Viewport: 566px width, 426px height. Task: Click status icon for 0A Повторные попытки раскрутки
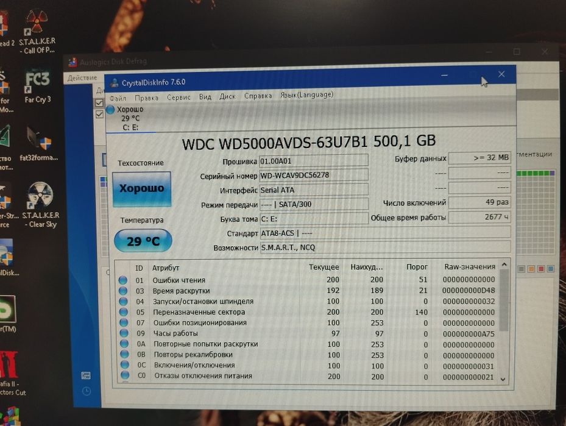tap(124, 344)
